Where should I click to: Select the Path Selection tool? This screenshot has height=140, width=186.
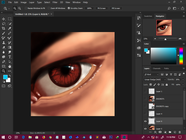tap(10, 62)
